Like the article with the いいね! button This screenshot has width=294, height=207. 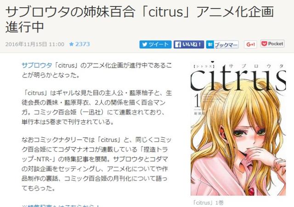(x=189, y=44)
